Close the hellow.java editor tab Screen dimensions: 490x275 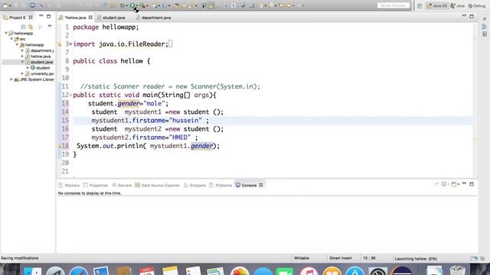[x=90, y=18]
